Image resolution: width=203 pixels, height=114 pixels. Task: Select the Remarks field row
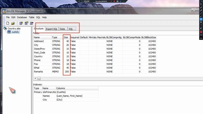pyautogui.click(x=95, y=72)
